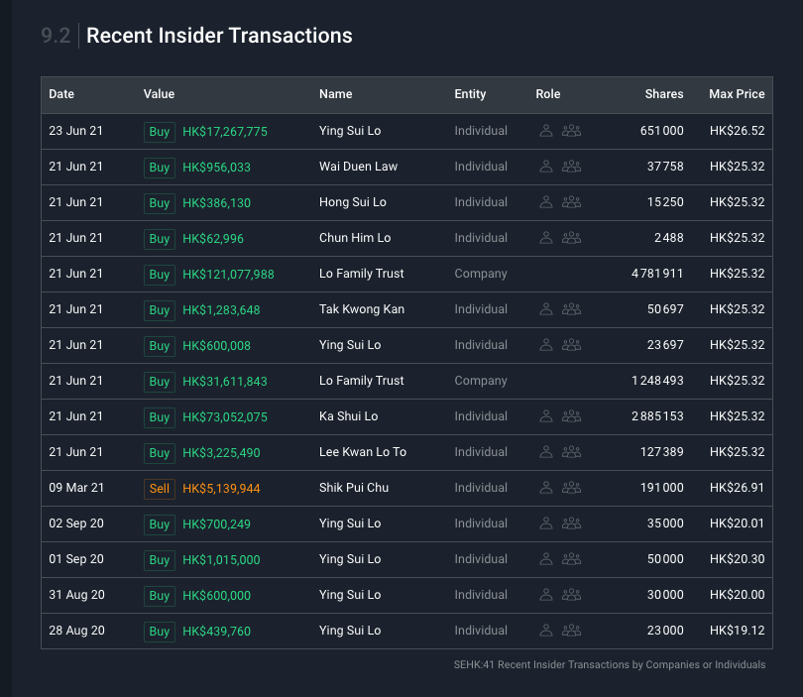803x697 pixels.
Task: Click the single-person role icon in the 01 Sep 20 row
Action: (545, 559)
